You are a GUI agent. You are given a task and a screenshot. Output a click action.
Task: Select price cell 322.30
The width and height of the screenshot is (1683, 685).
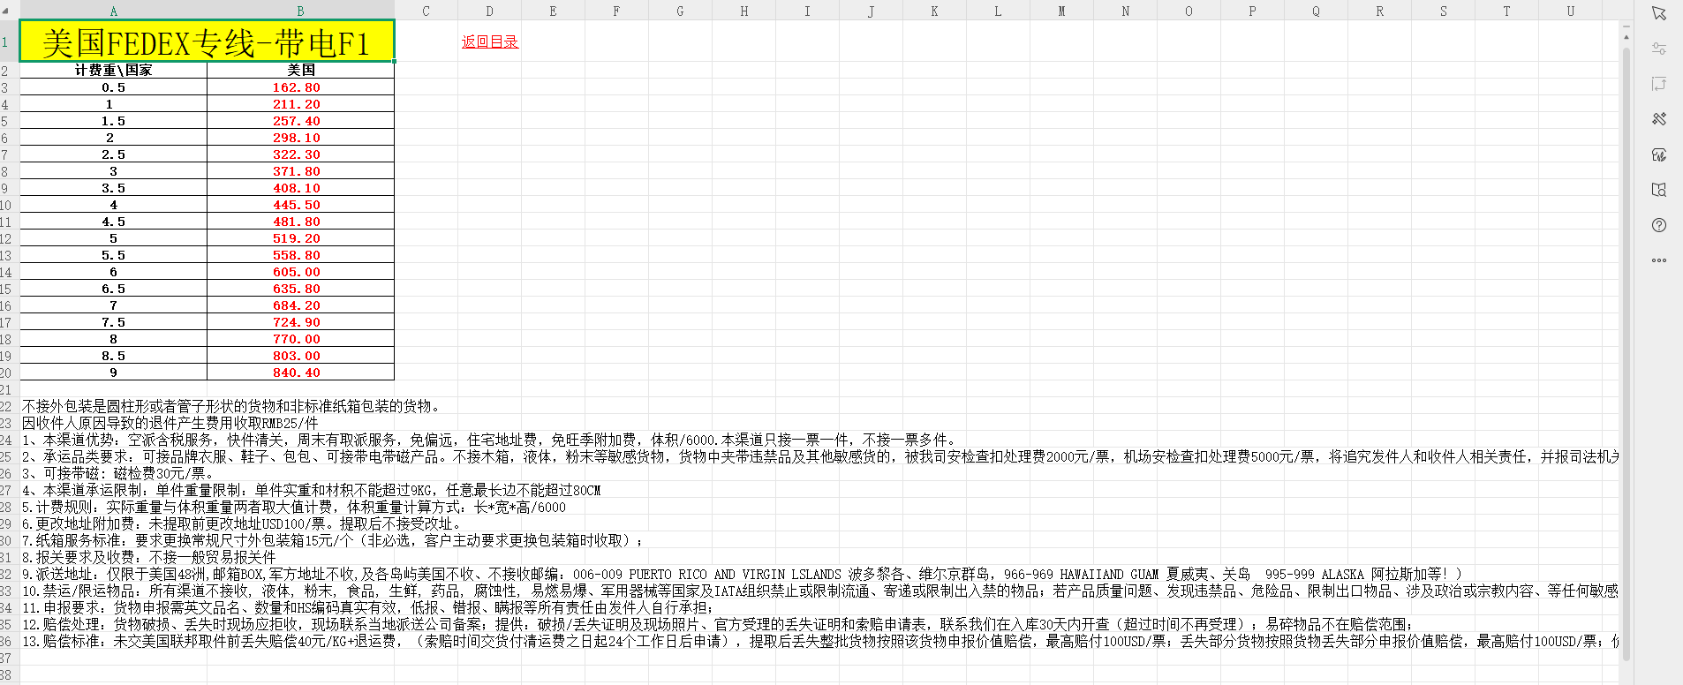pyautogui.click(x=300, y=154)
